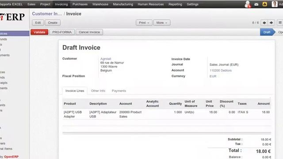Screen dimensions: 283x159
Task: Sort by the Amount column header
Action: (x=264, y=104)
